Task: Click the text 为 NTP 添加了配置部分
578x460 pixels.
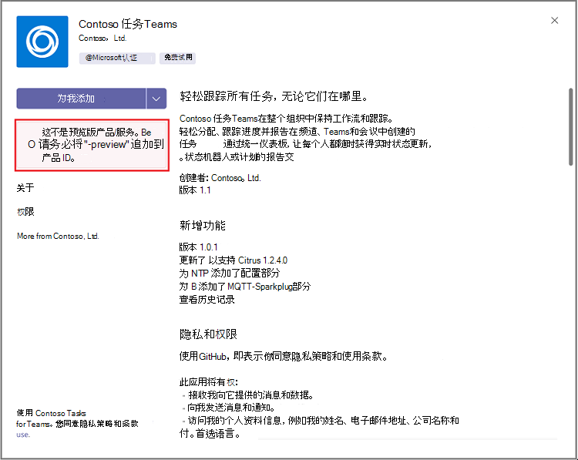Action: click(230, 273)
